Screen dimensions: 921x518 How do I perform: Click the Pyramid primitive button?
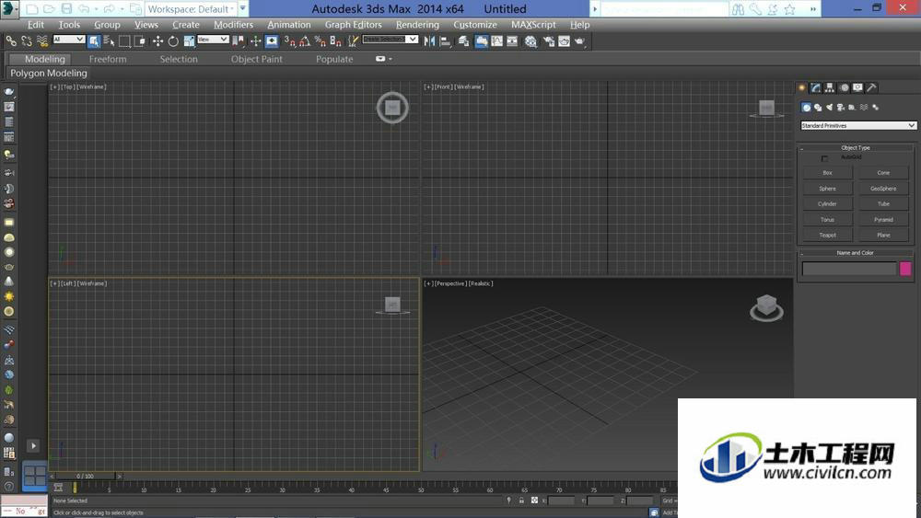(883, 219)
